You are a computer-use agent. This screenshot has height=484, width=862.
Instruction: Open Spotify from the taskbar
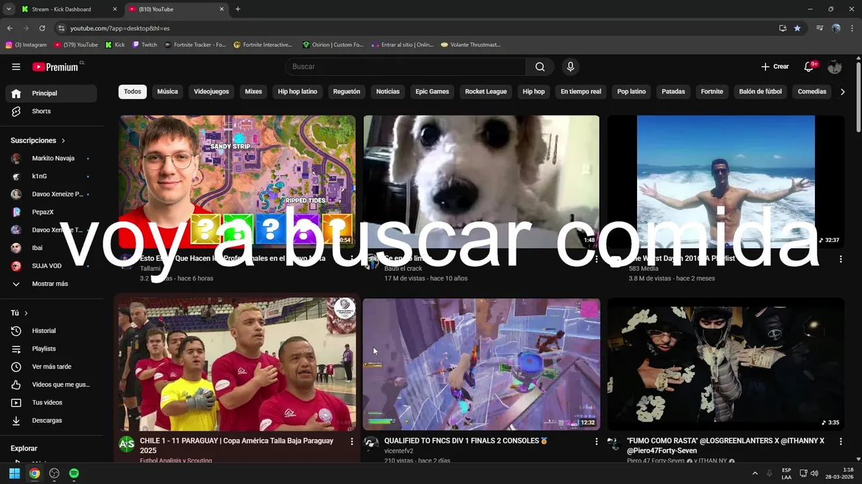74,473
